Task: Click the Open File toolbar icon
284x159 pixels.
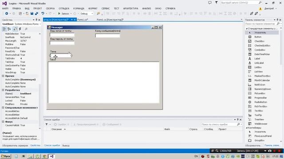Action: pyautogui.click(x=27, y=14)
